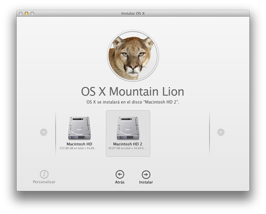266x214 pixels.
Task: Click the Personalizar text label
Action: [44, 182]
